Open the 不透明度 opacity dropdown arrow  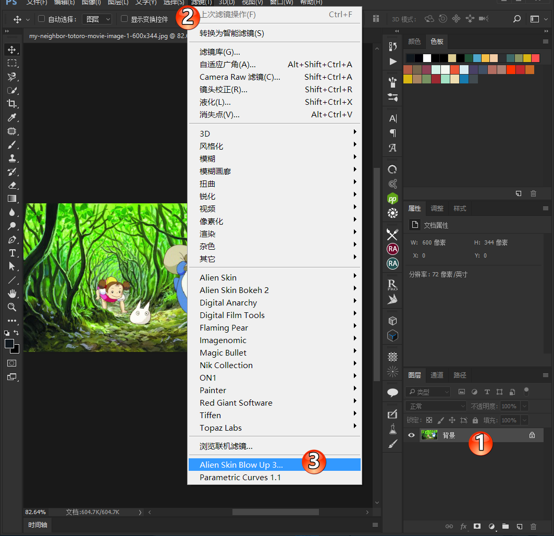pos(525,406)
